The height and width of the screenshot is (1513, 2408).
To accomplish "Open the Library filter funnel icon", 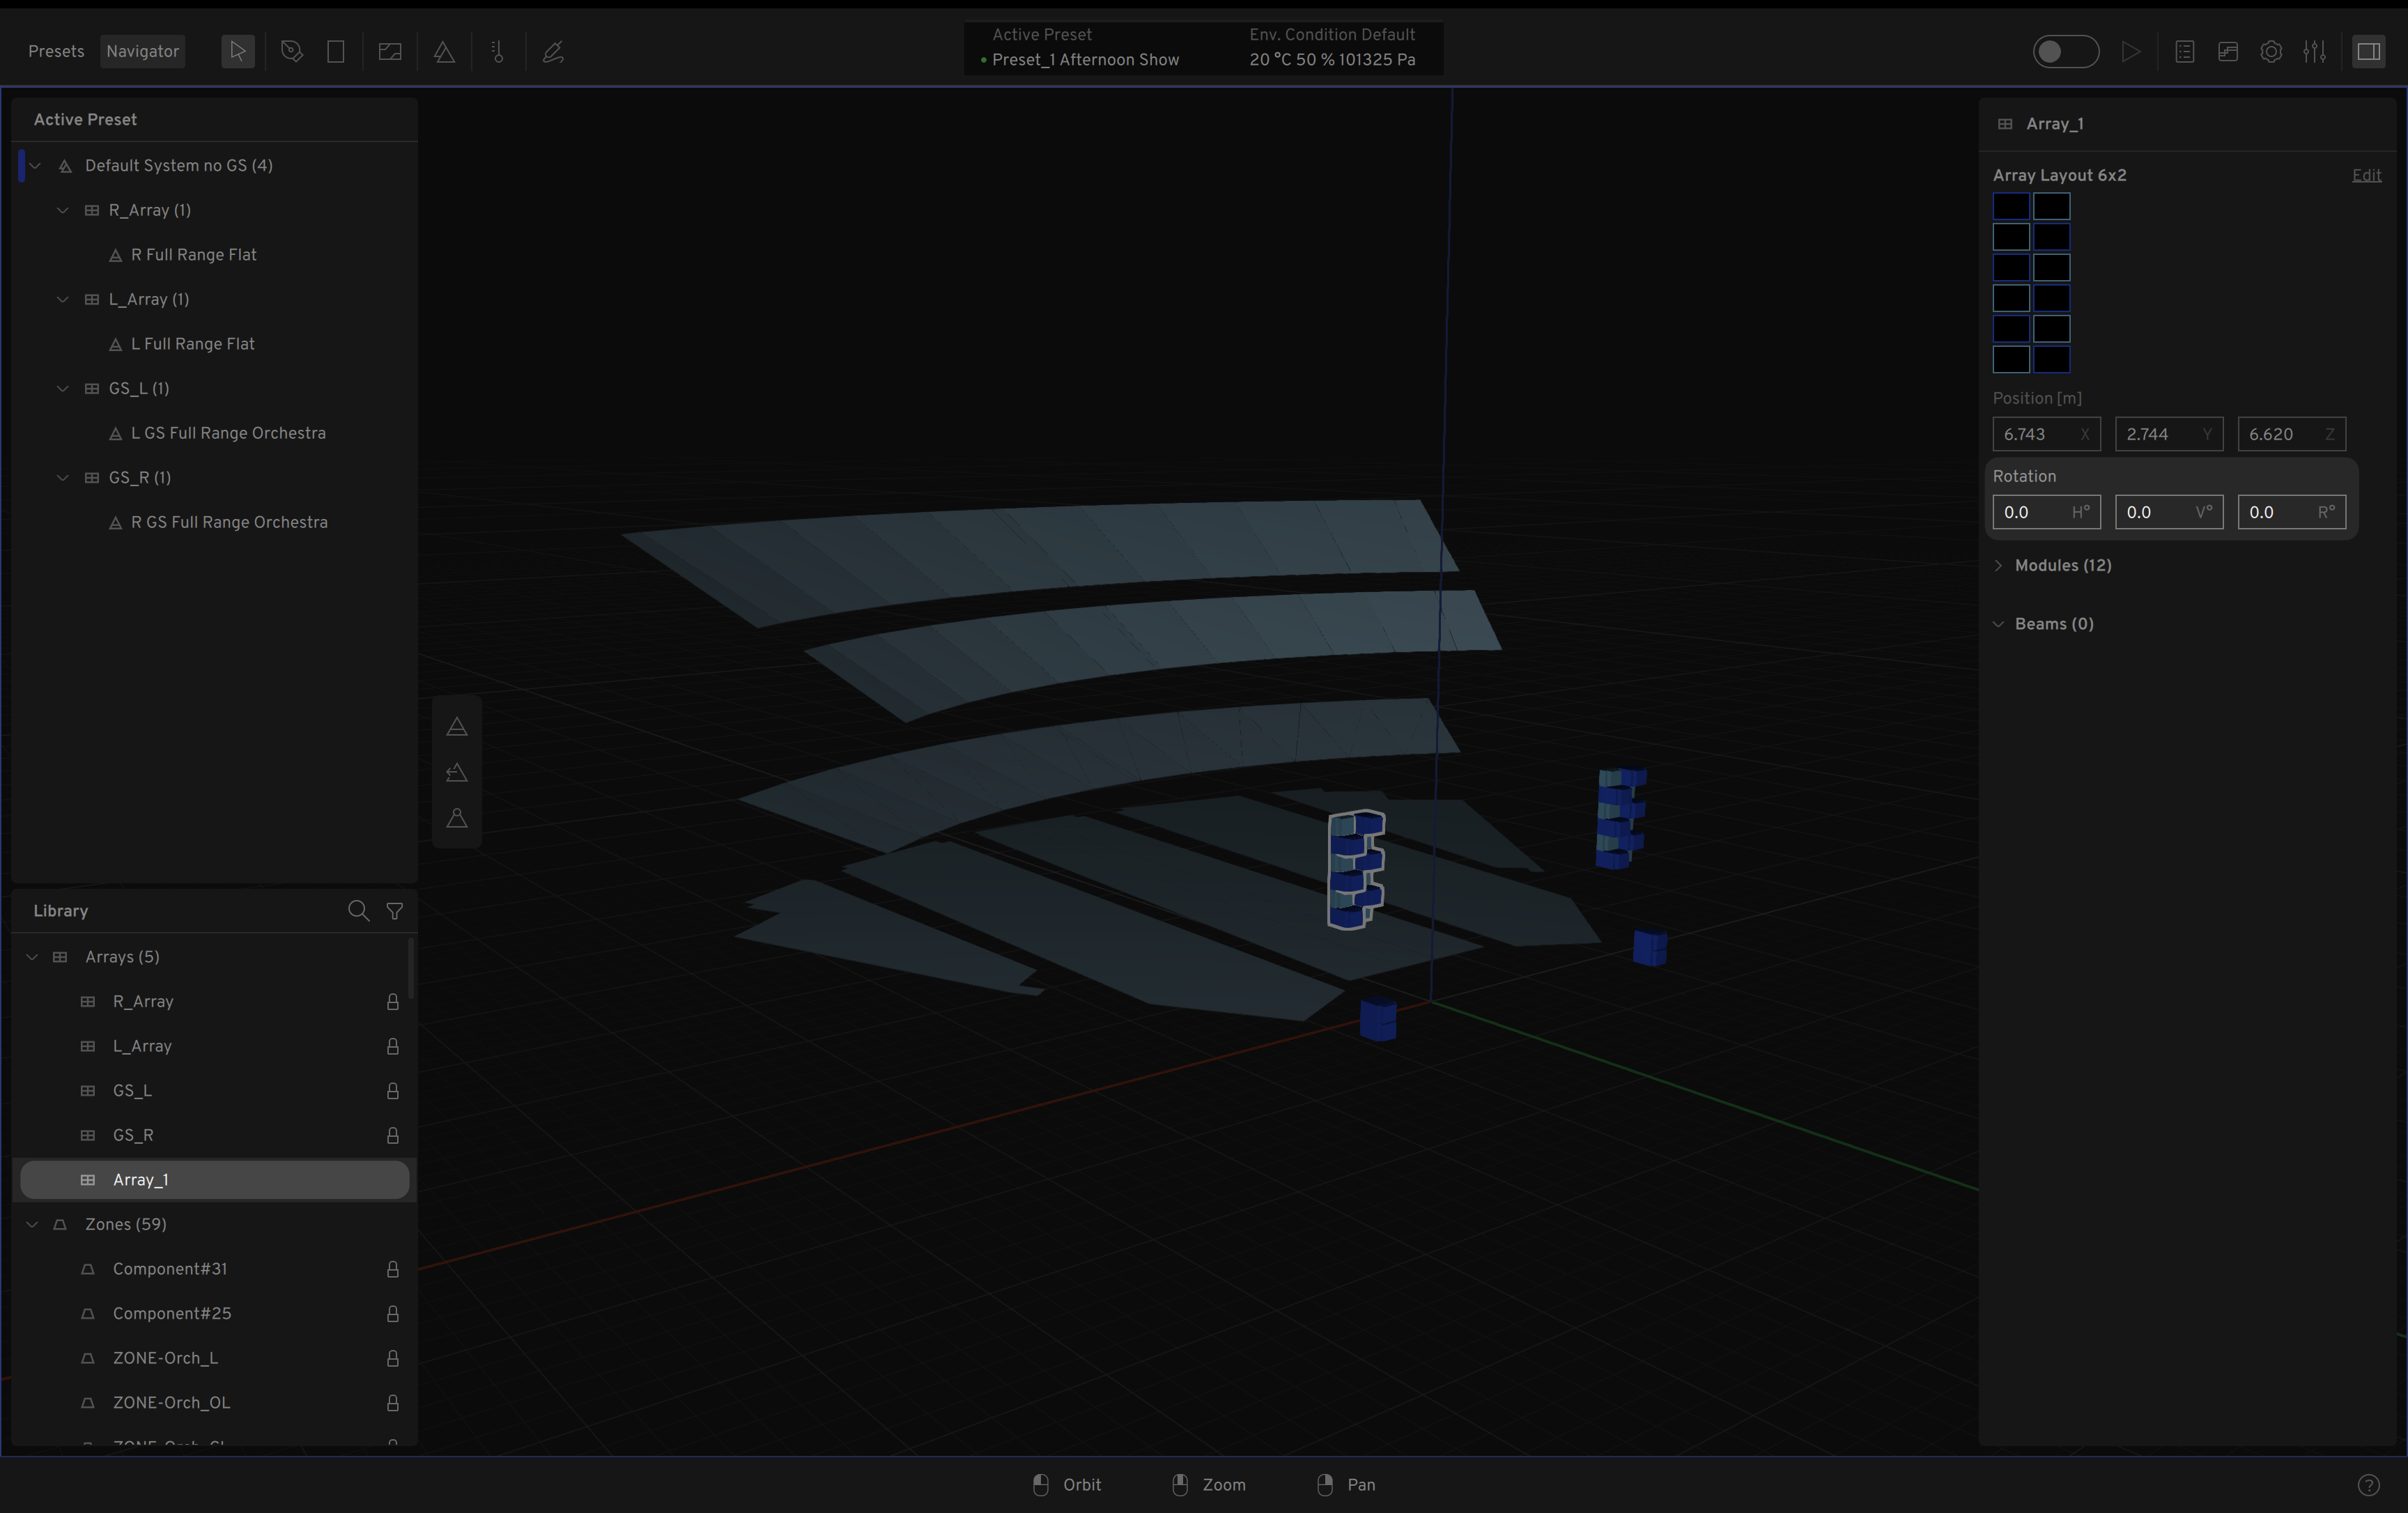I will coord(395,910).
